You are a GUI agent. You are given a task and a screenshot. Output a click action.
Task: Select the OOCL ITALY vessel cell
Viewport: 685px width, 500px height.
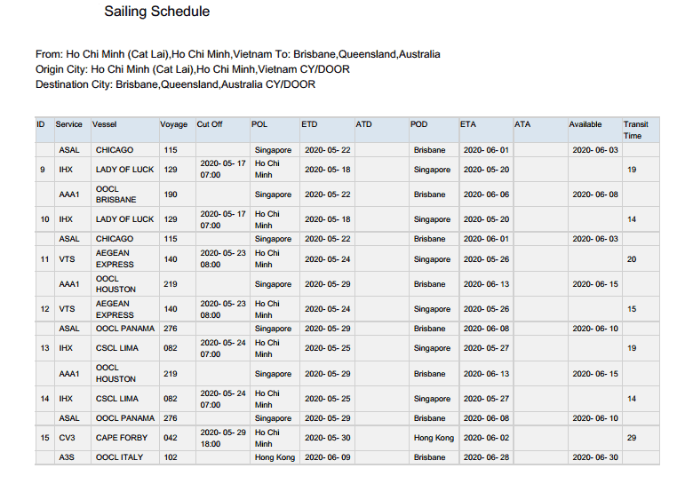click(x=118, y=457)
